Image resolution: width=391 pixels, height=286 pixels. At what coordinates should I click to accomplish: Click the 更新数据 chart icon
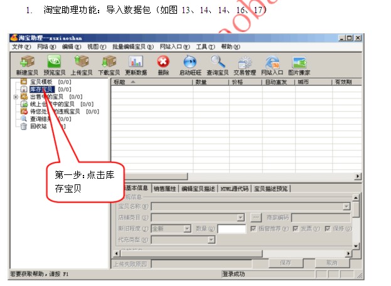tap(136, 62)
